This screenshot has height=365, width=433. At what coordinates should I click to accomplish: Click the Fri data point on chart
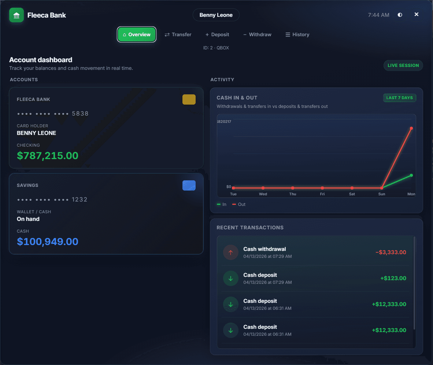pyautogui.click(x=322, y=188)
